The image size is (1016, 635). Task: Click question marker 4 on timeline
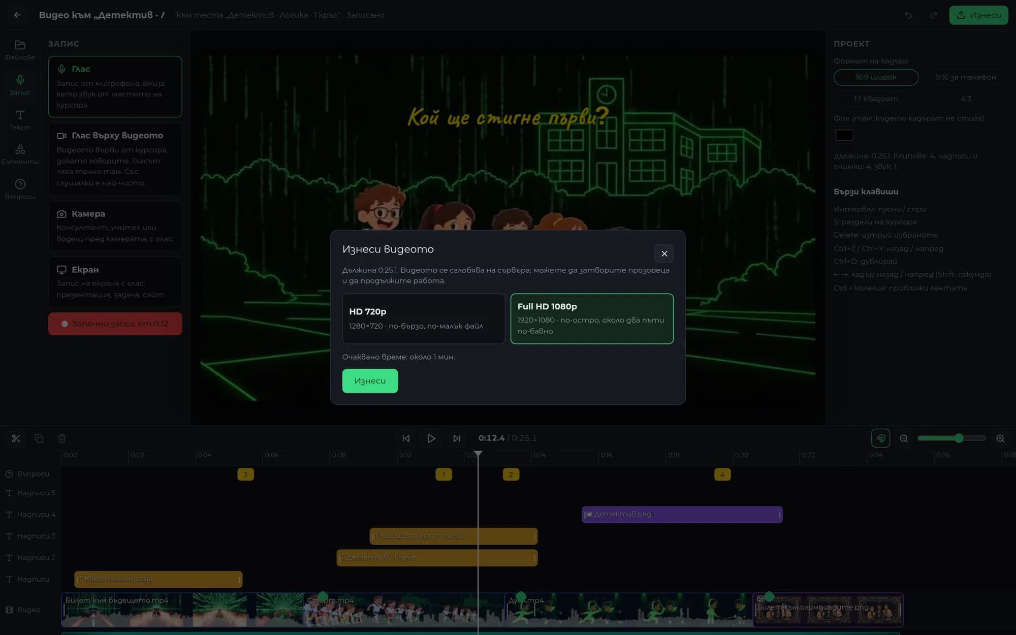(x=722, y=474)
